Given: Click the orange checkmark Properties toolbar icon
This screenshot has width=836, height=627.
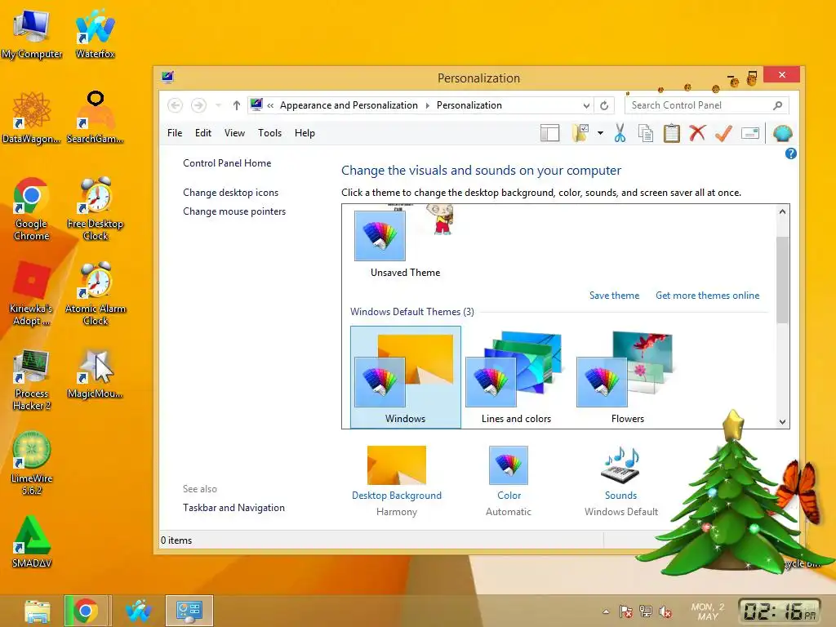Looking at the screenshot, I should click(x=723, y=133).
